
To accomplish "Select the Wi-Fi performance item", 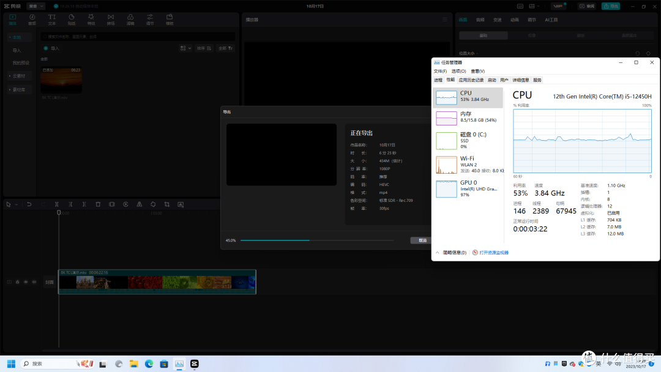I will tap(468, 165).
